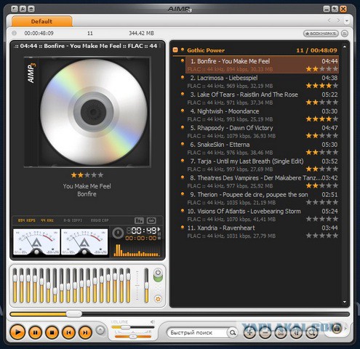Image resolution: width=360 pixels, height=349 pixels.
Task: Select track 2. Lacrimosa - Liebesspiel
Action: 262,81
